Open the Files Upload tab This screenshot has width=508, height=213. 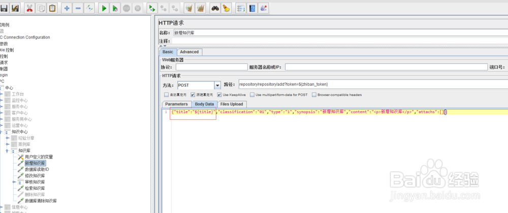232,104
